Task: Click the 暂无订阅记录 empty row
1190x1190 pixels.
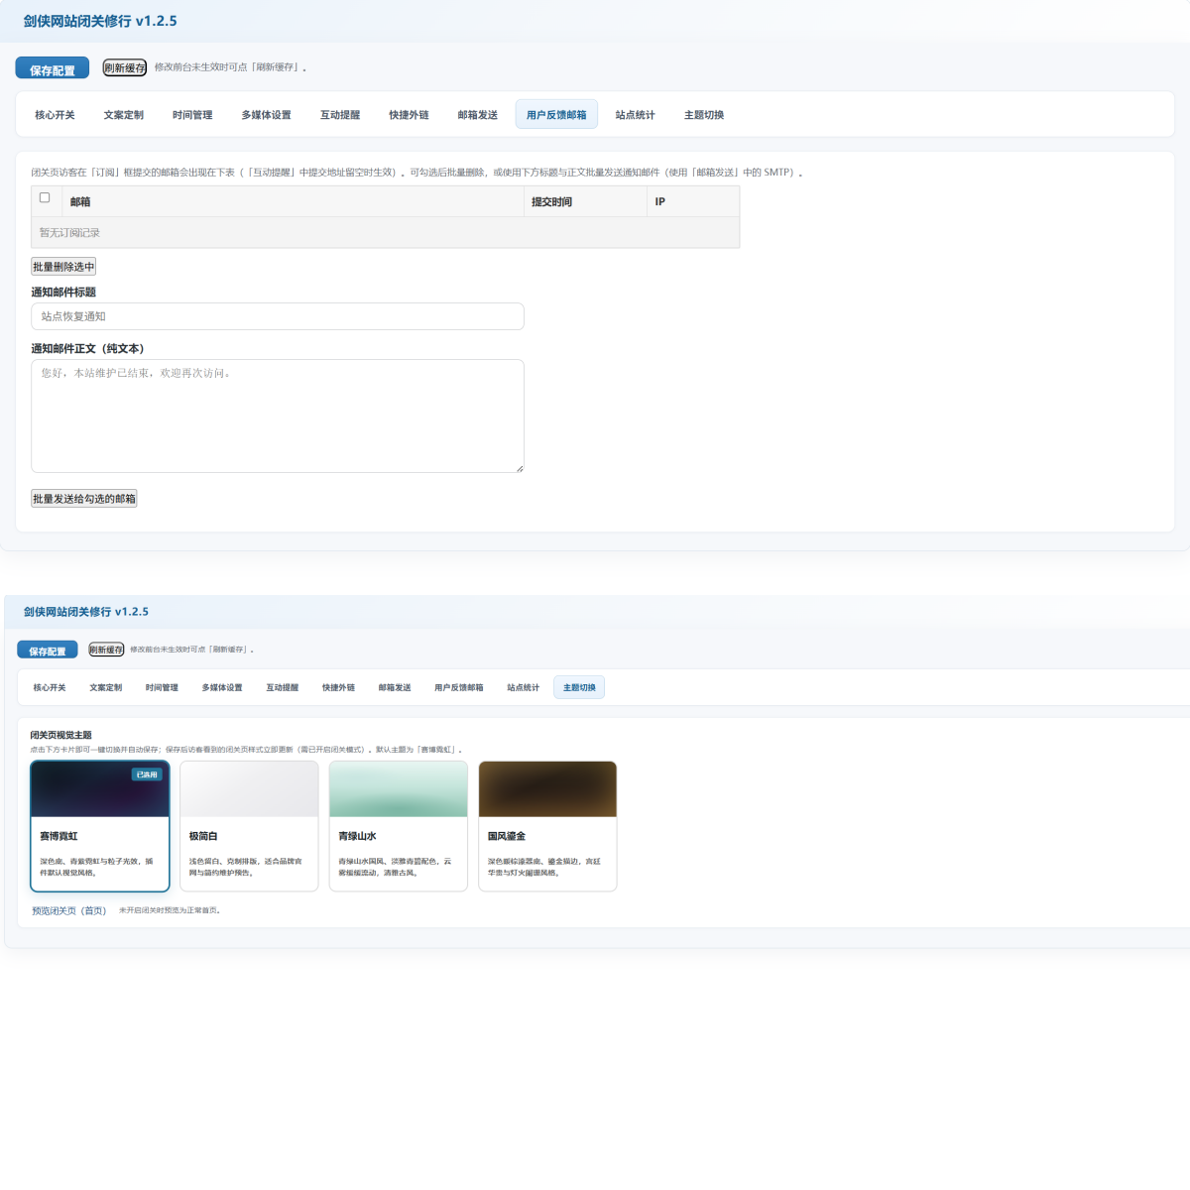Action: click(x=386, y=233)
